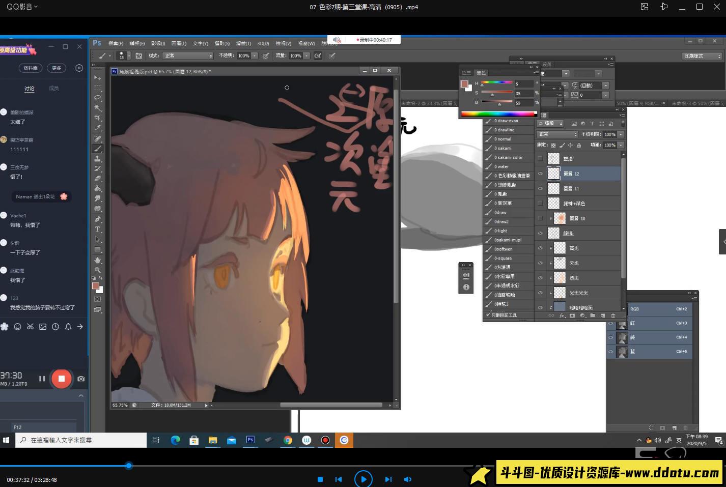Viewport: 726px width, 487px height.
Task: Hide the 圖層 12 layer
Action: 540,174
